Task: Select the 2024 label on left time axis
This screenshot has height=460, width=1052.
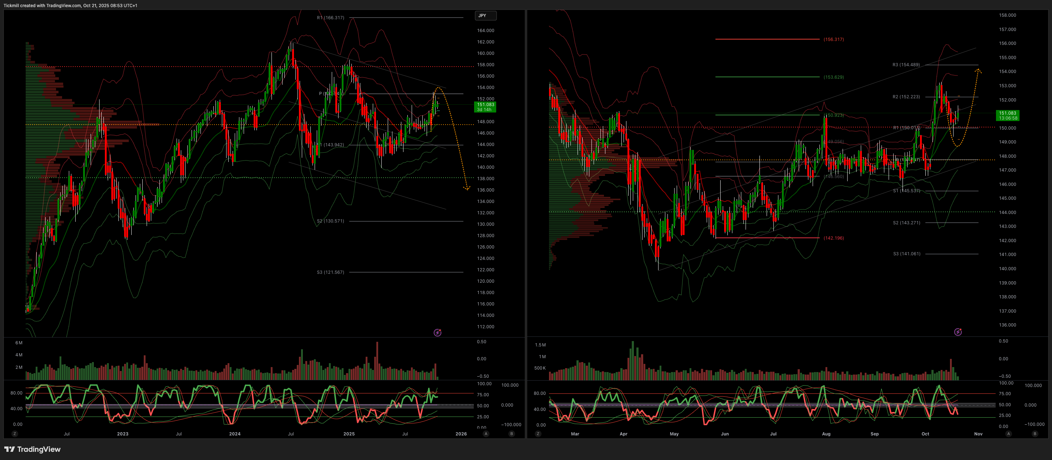Action: click(x=235, y=434)
